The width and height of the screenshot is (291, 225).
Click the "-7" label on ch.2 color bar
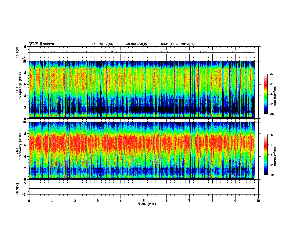tap(271, 145)
